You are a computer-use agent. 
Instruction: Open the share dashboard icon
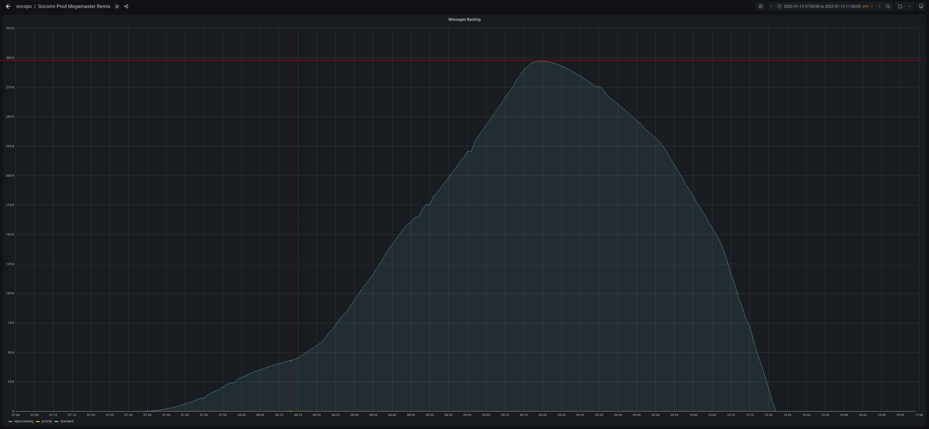tap(126, 6)
